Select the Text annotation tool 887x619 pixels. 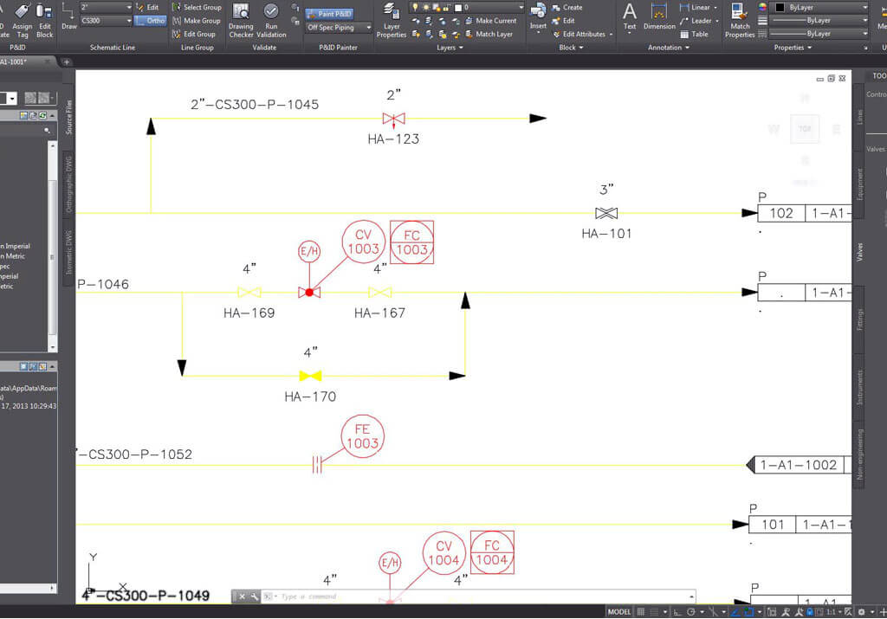pos(630,17)
